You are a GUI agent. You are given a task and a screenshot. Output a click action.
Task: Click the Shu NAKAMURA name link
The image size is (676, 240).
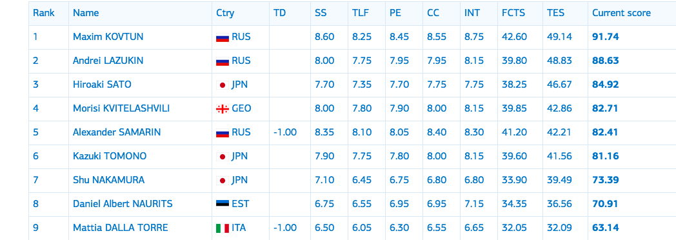[108, 179]
